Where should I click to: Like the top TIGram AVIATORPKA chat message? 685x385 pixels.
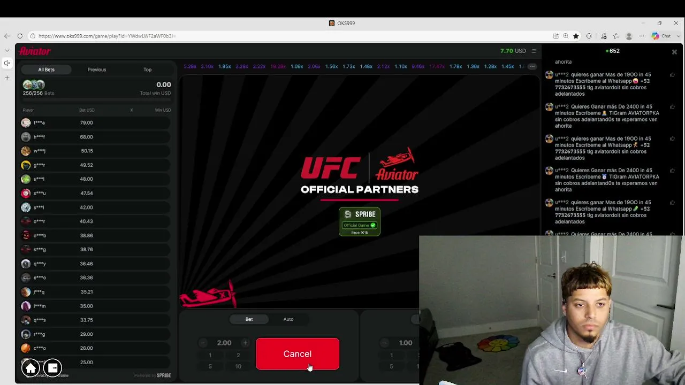pos(672,107)
